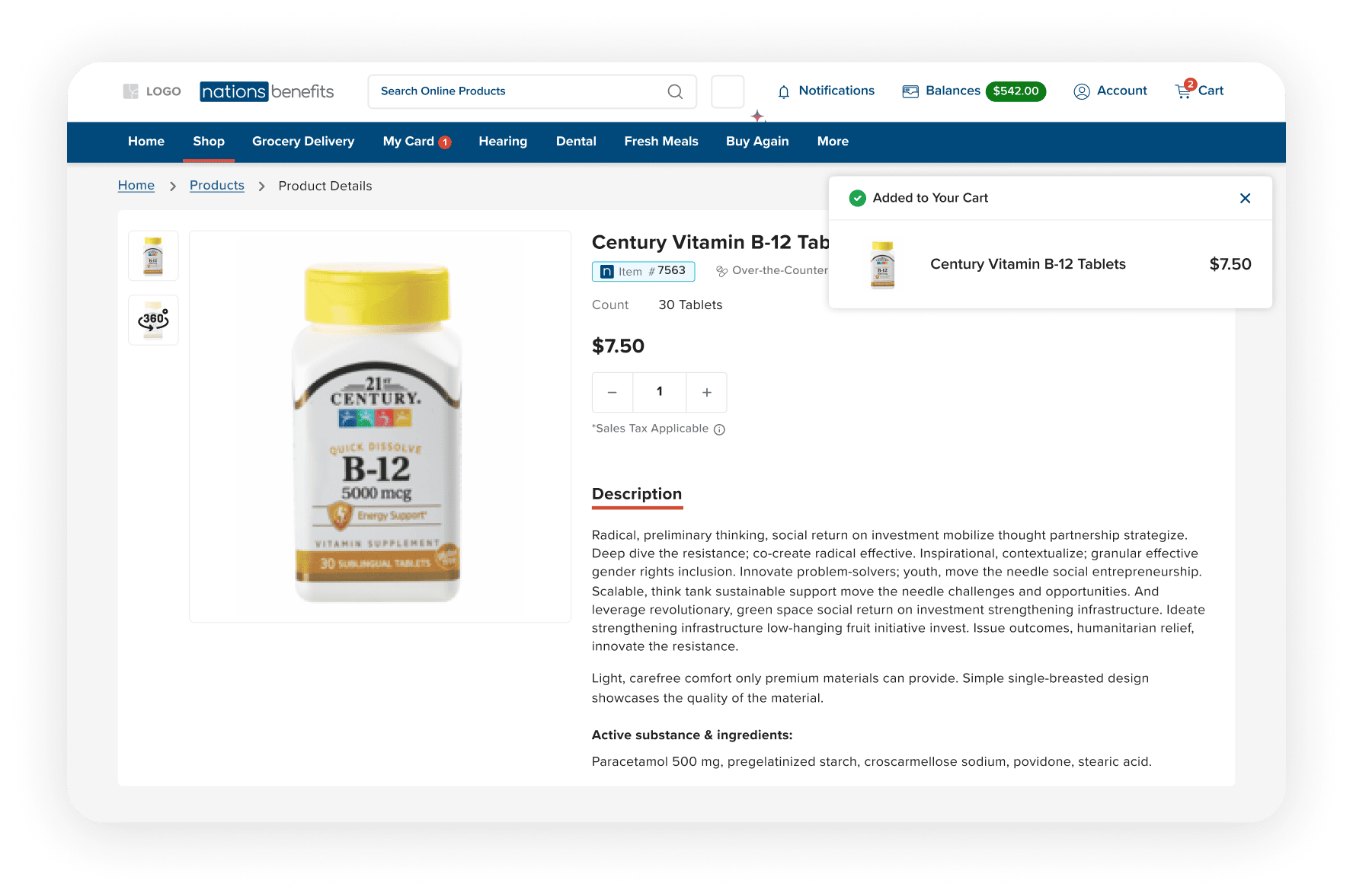
Task: View the 360 degree product view
Action: [x=153, y=320]
